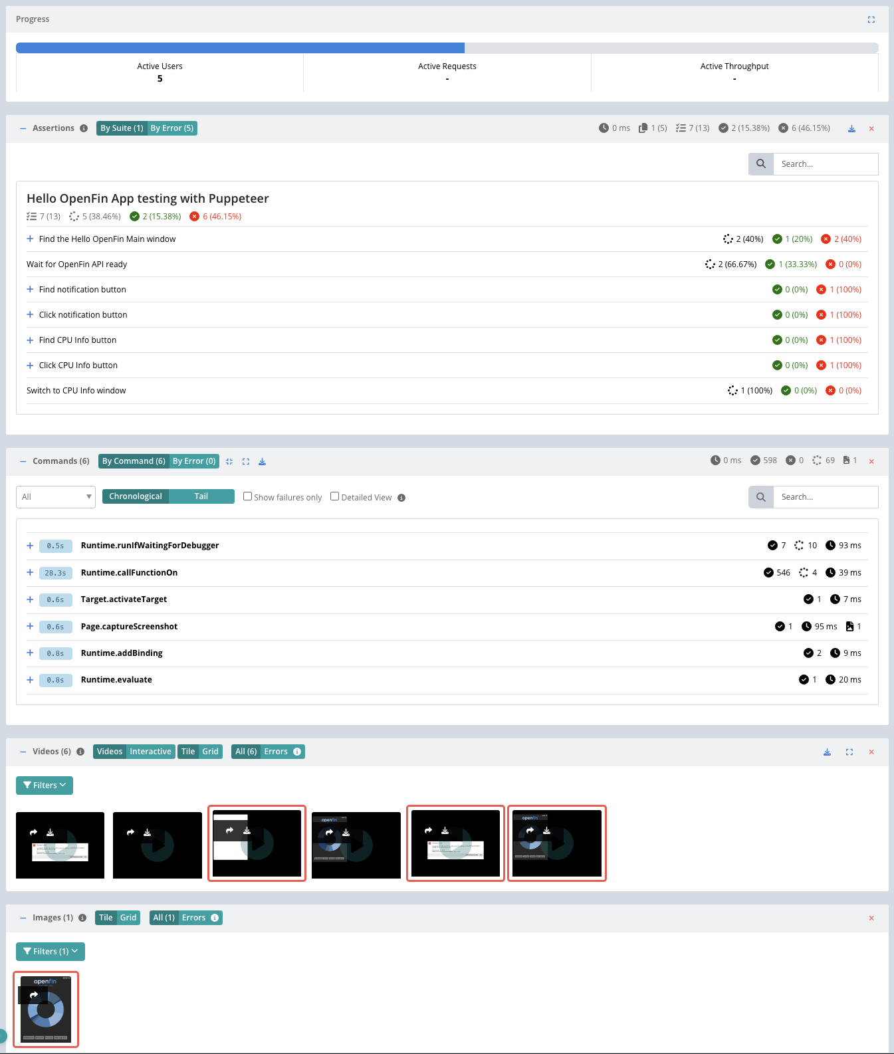Viewport: 894px width, 1054px height.
Task: Click the Assertions info icon
Action: pyautogui.click(x=84, y=128)
